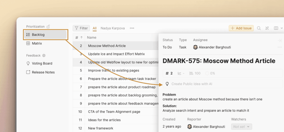The width and height of the screenshot is (284, 132).
Task: Open the three-dot menu in issue panel
Action: [x=280, y=47]
